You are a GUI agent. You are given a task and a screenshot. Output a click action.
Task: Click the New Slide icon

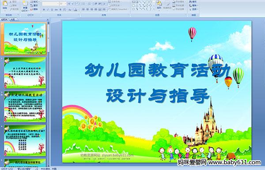(25, 6)
